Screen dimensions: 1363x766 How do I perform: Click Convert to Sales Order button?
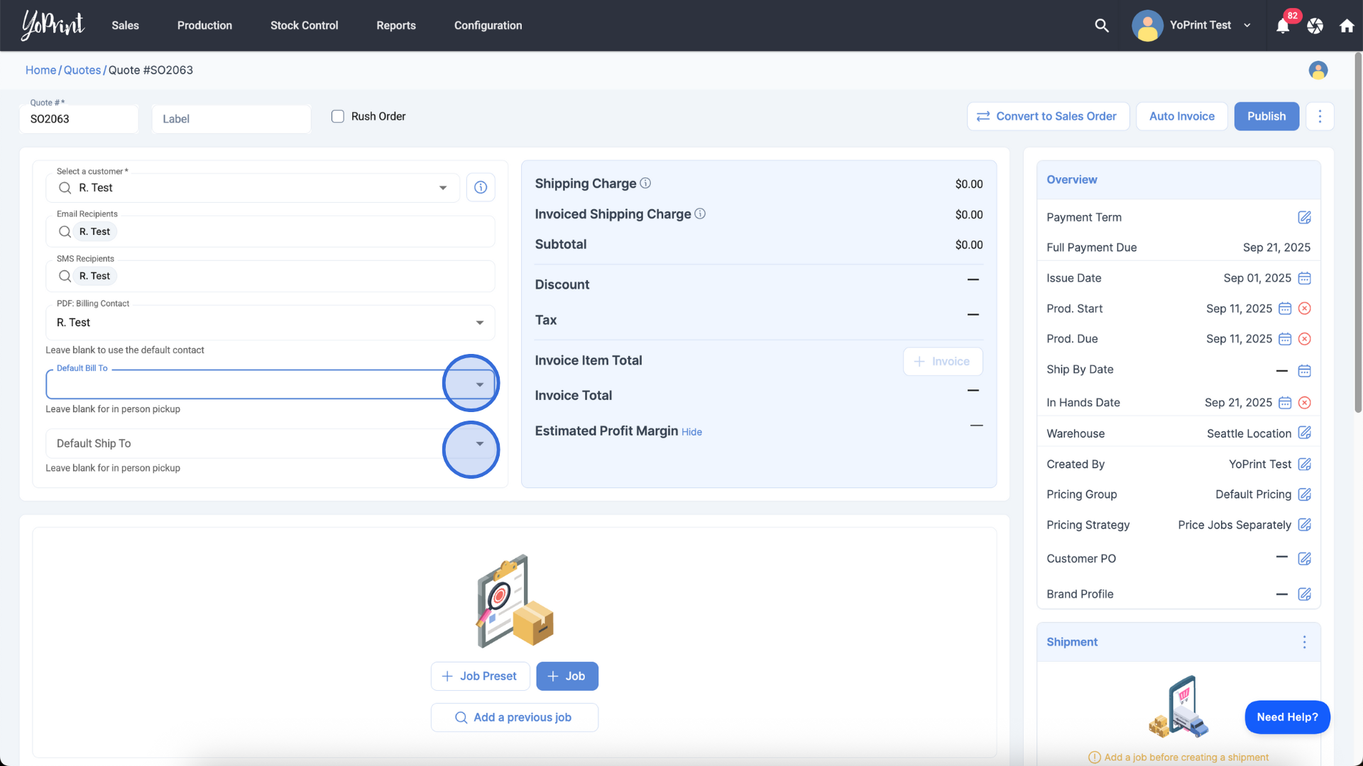(x=1048, y=116)
